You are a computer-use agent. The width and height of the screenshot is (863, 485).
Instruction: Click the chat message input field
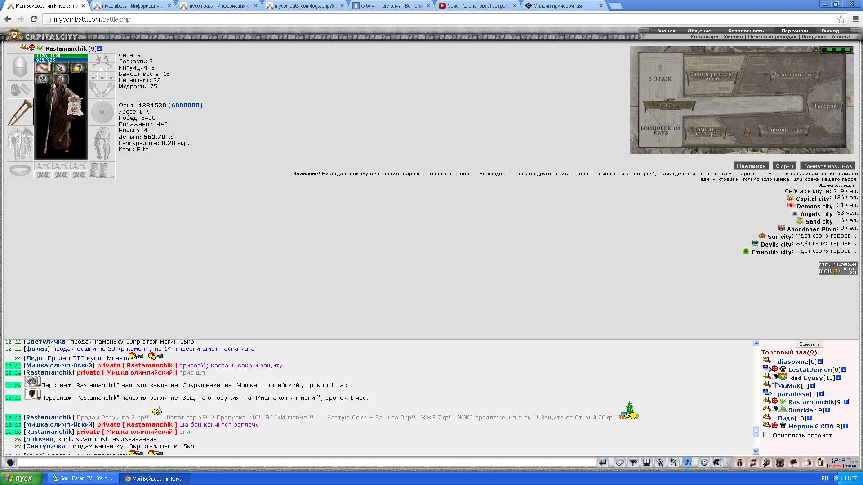click(307, 463)
